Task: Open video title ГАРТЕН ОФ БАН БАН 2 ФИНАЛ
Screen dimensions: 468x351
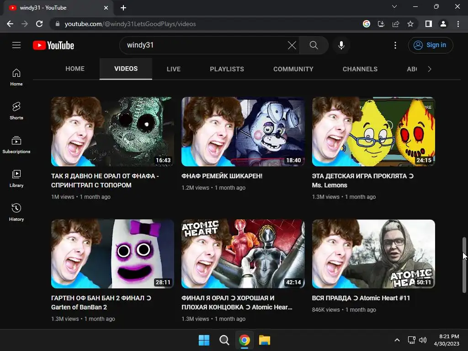Action: pos(101,303)
